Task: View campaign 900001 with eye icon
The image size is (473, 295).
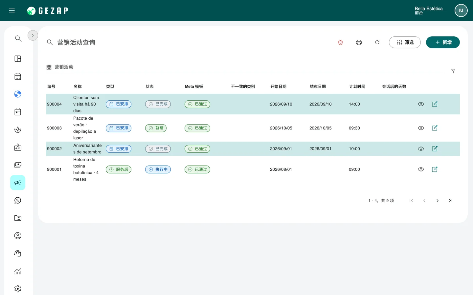Action: 421,169
